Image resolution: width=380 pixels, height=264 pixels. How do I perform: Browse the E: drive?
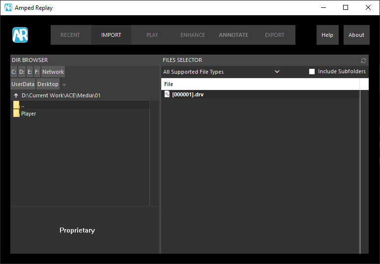click(x=29, y=72)
